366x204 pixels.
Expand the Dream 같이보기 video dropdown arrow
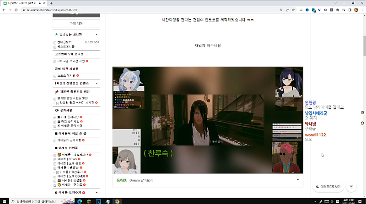[x=298, y=179]
